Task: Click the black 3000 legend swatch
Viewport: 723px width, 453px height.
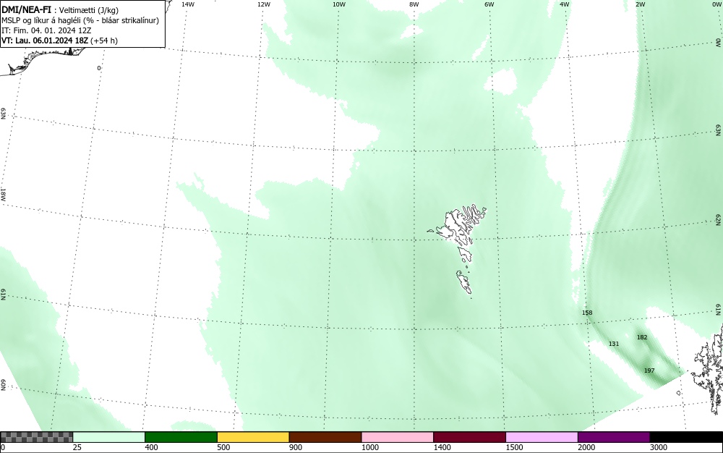Action: 686,437
